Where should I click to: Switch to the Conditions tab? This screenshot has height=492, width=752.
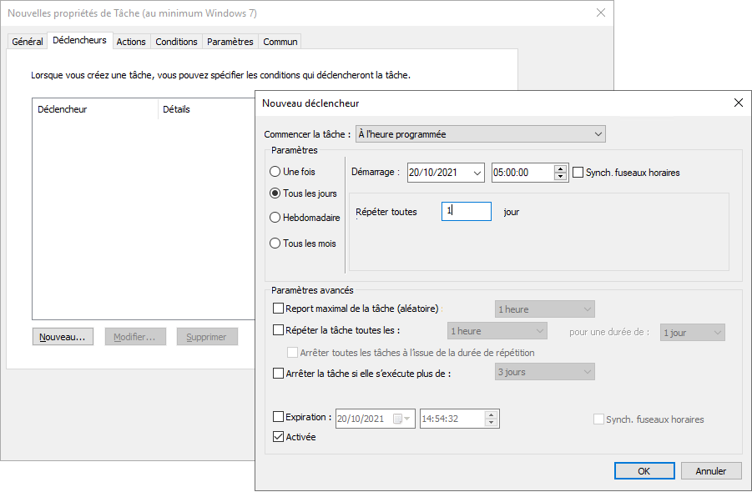(x=176, y=40)
